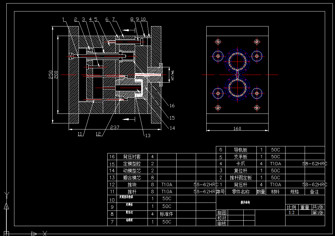Select the 瓣合模芯 cell in row 13
Viewport: 335px width, 236px height.
click(x=132, y=178)
